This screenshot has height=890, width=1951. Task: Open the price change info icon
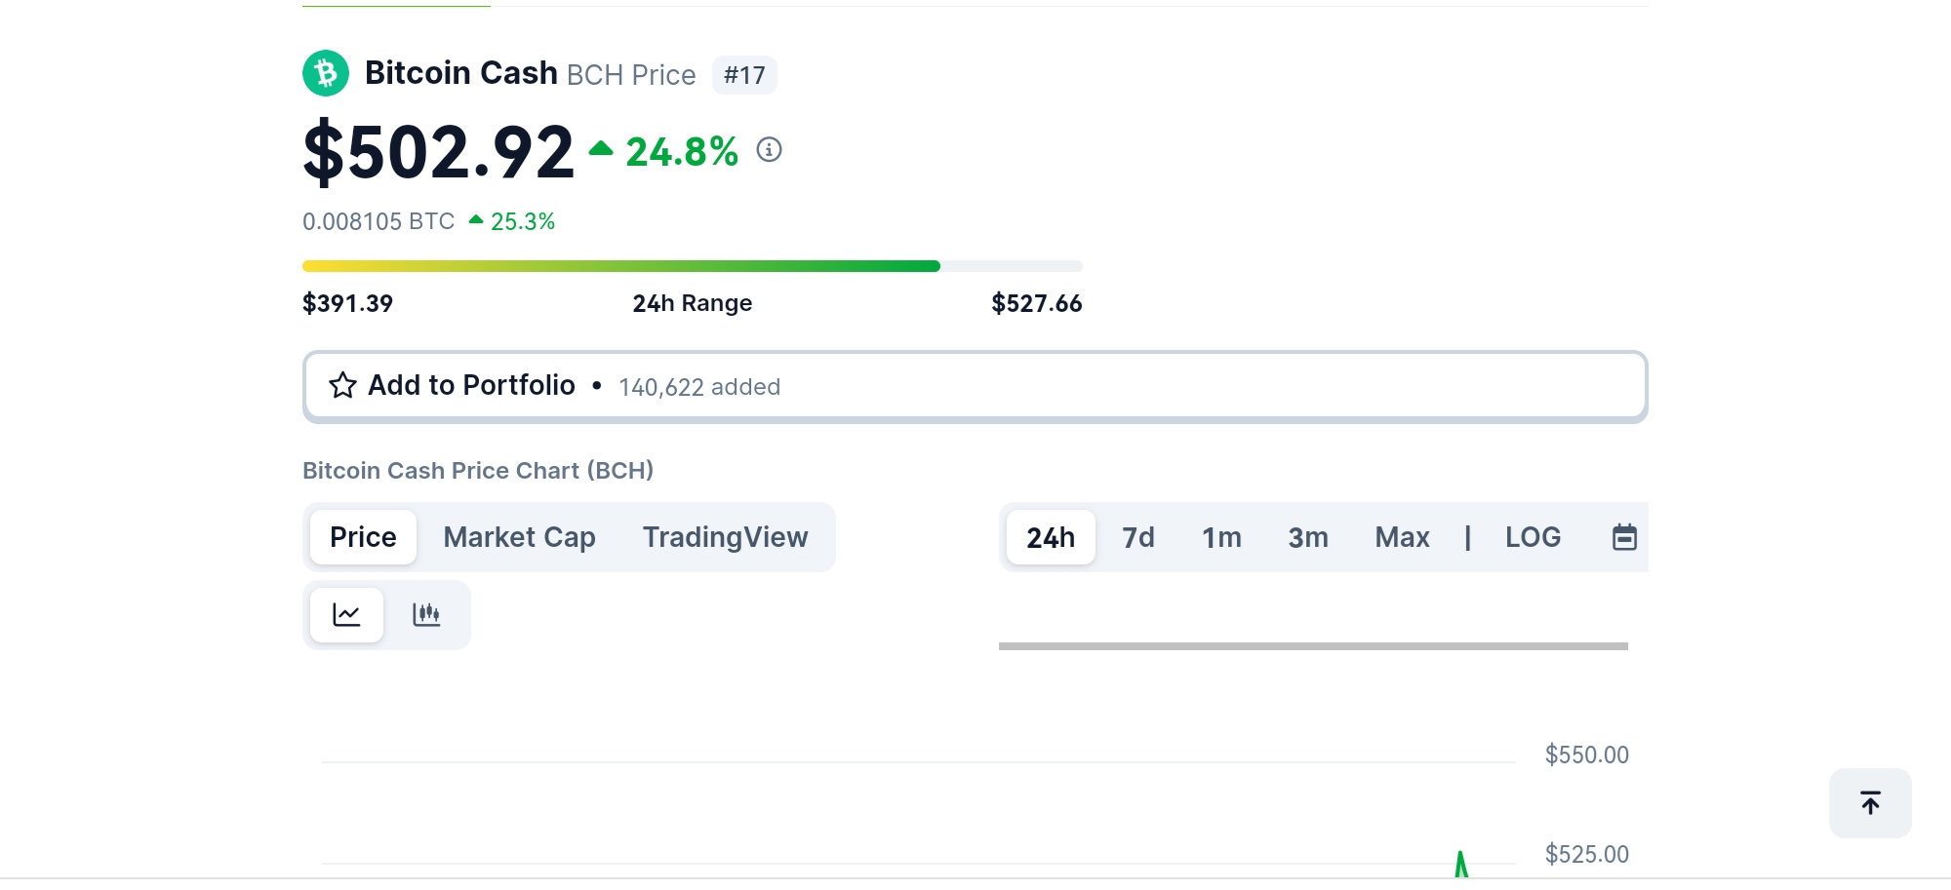pyautogui.click(x=770, y=150)
